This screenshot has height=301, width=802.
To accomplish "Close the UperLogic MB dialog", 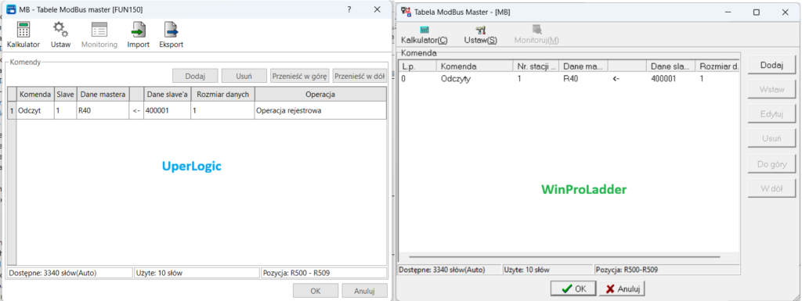I will pyautogui.click(x=377, y=9).
